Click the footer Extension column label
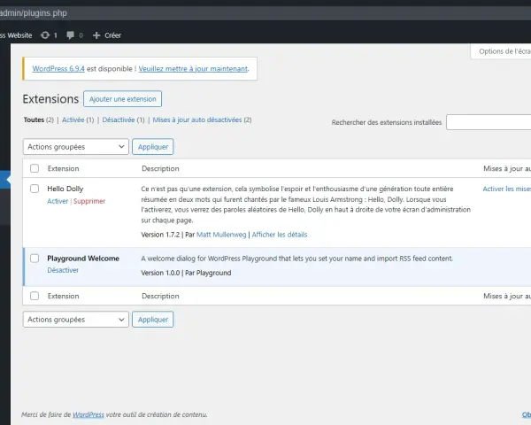The width and height of the screenshot is (531, 425). click(x=64, y=296)
